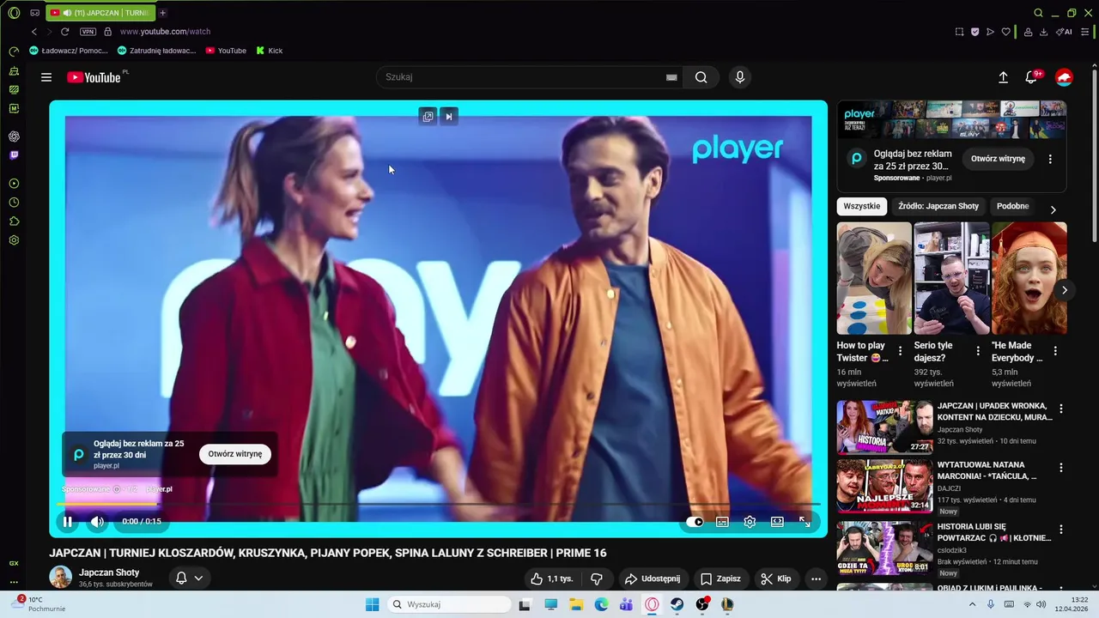
Task: Show the next Shorts with the arrow
Action: (x=1065, y=290)
